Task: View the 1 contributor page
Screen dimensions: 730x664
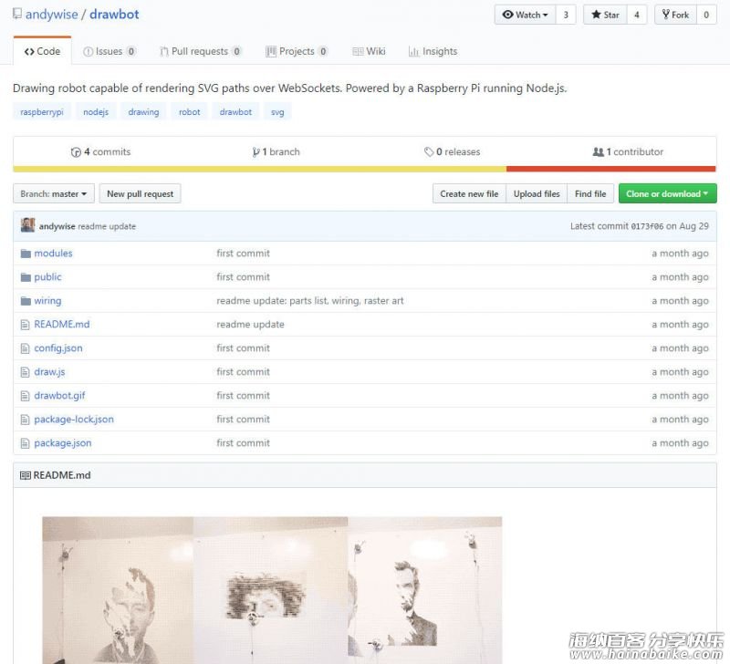Action: coord(628,152)
